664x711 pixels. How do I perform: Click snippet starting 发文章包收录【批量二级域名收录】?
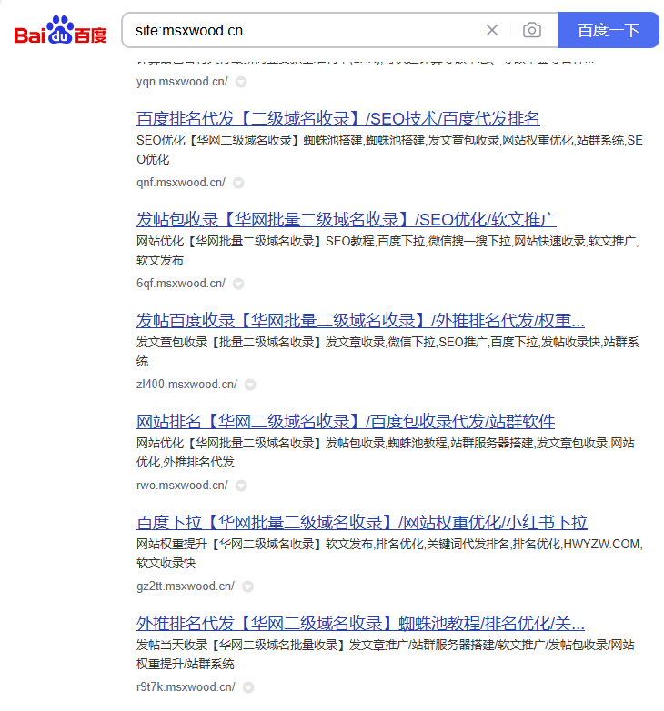(387, 352)
